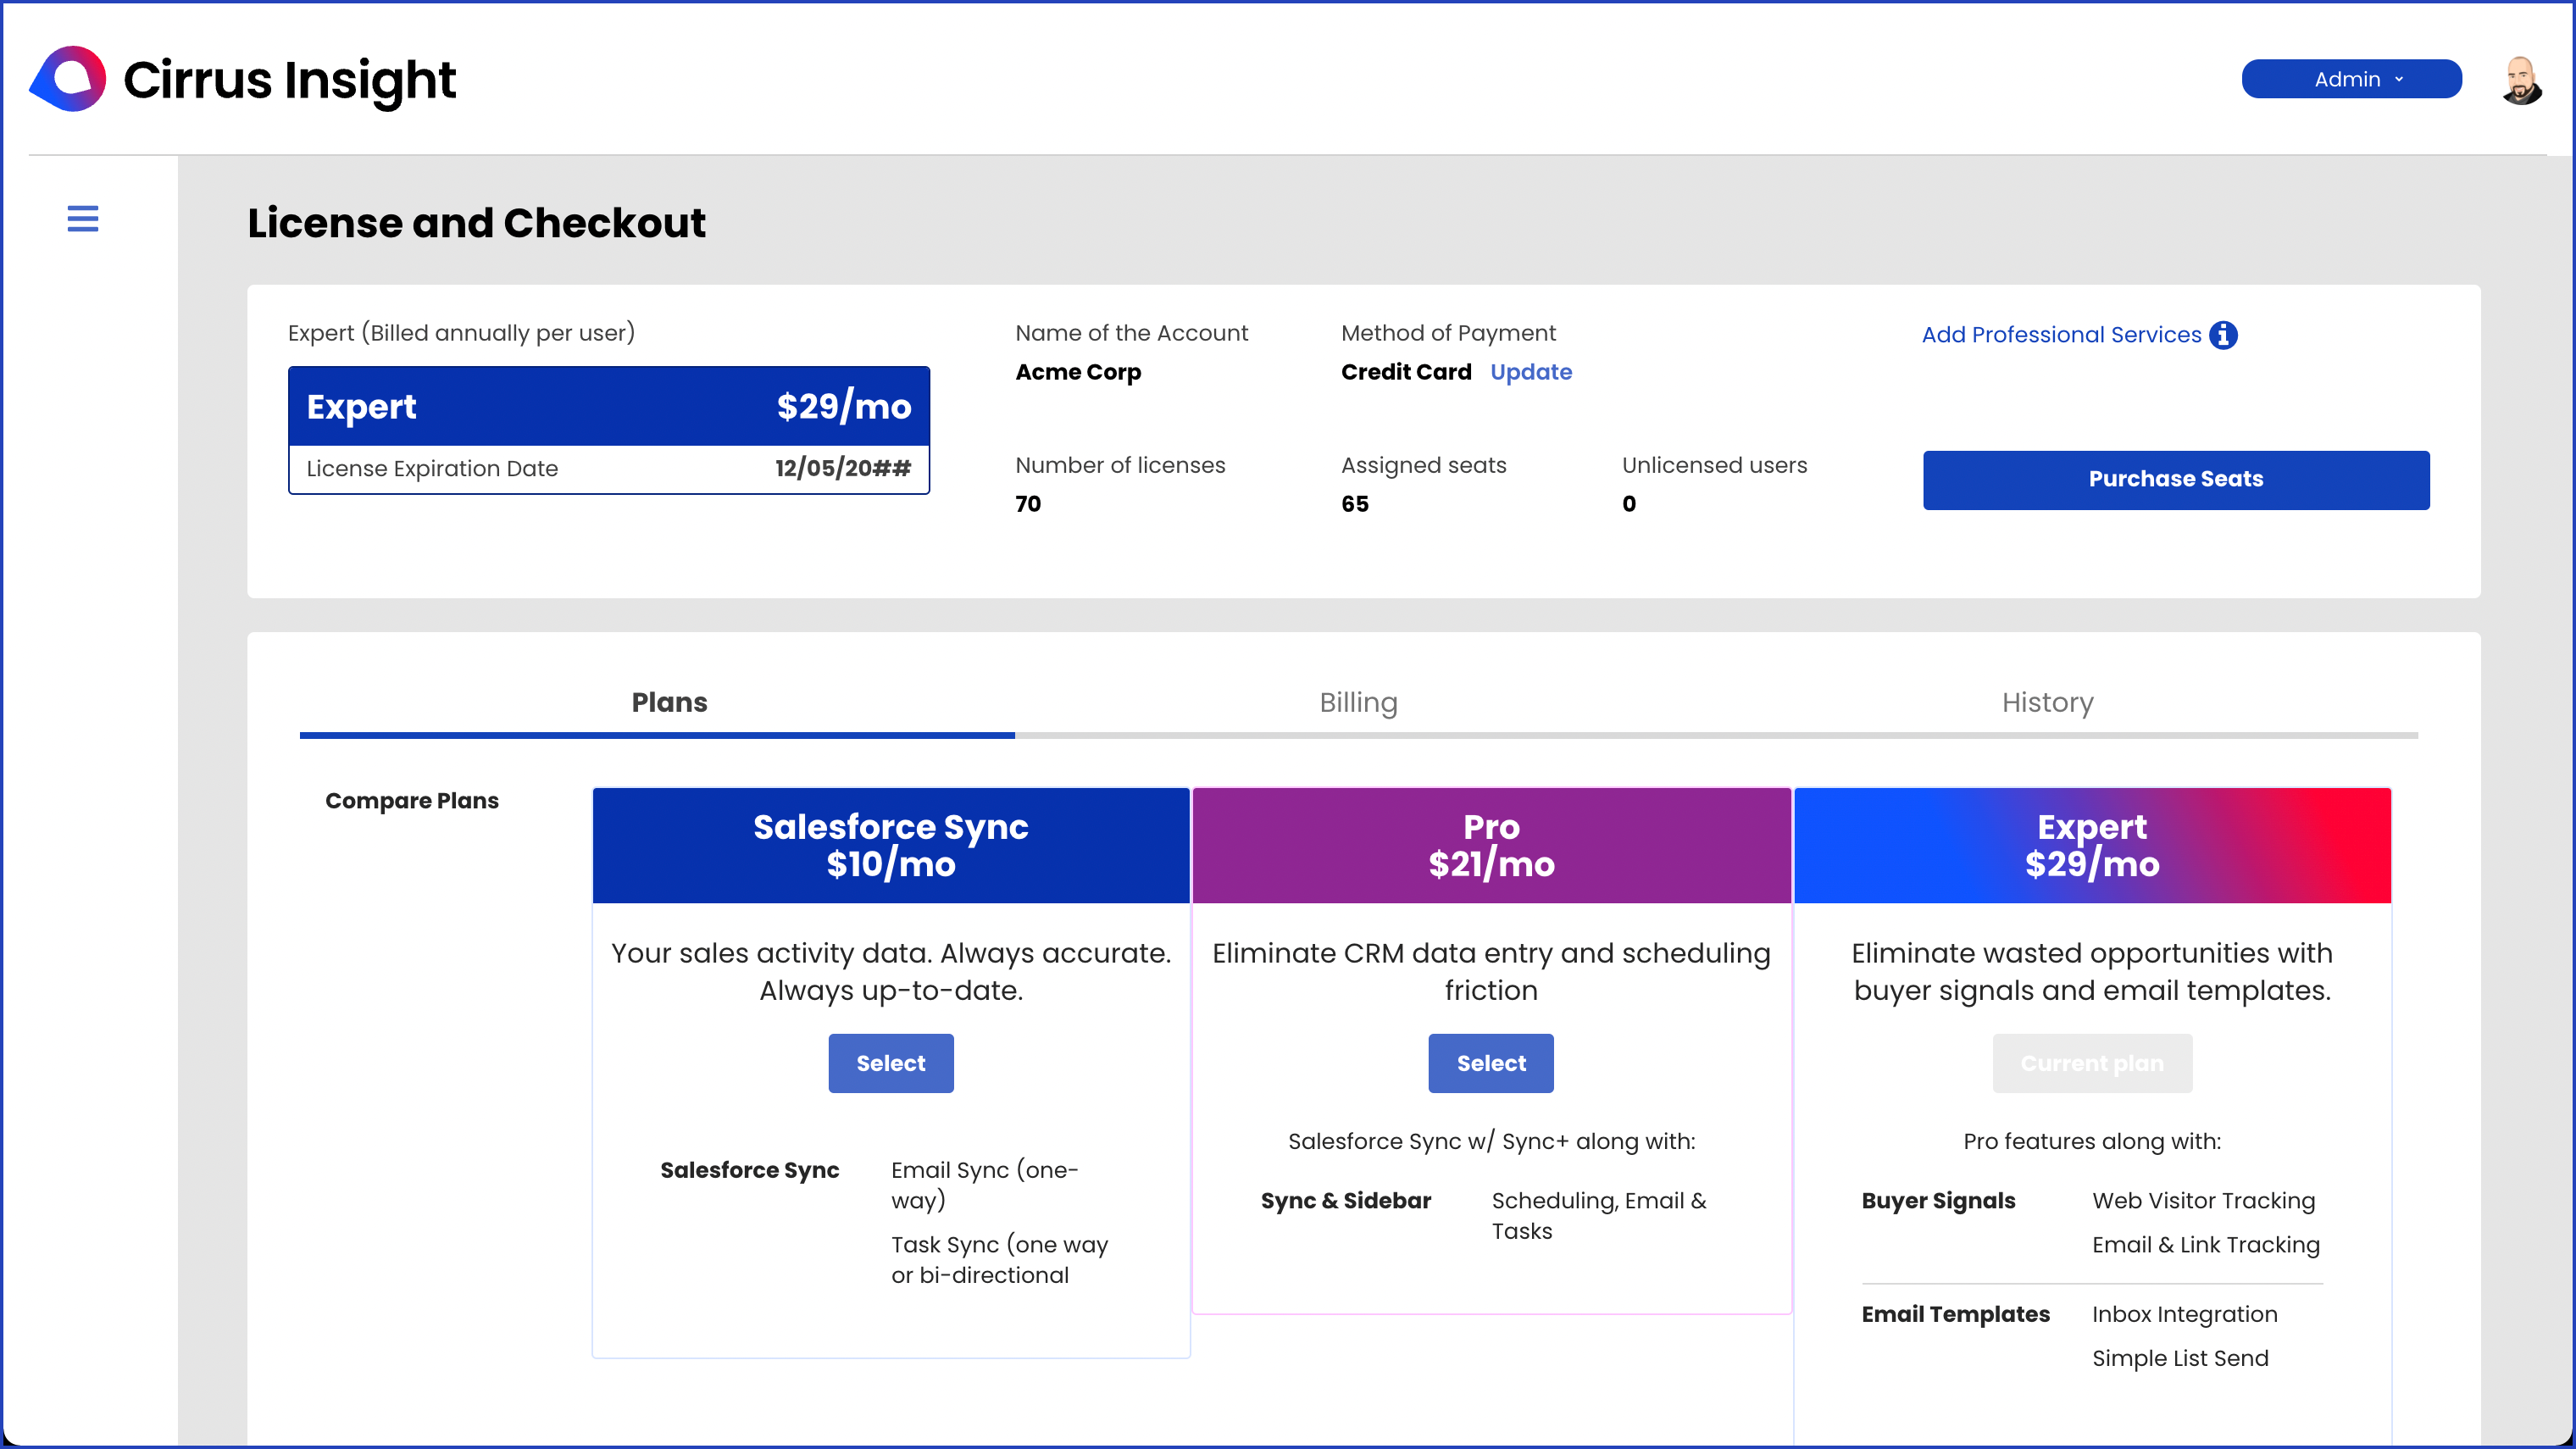The image size is (2576, 1449).
Task: Click the info icon next to Professional Services
Action: tap(2223, 335)
